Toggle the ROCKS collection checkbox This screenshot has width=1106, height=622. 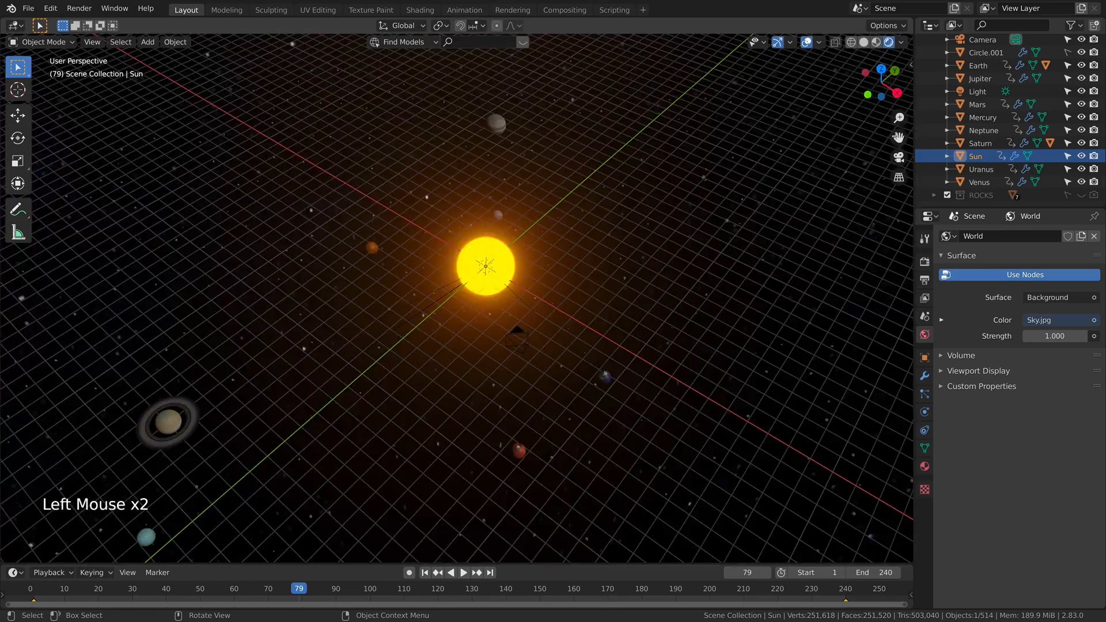tap(947, 195)
